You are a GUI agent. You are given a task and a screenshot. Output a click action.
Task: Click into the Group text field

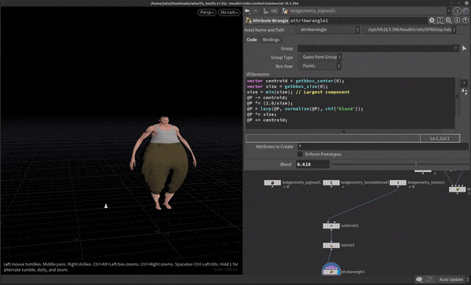coord(375,49)
